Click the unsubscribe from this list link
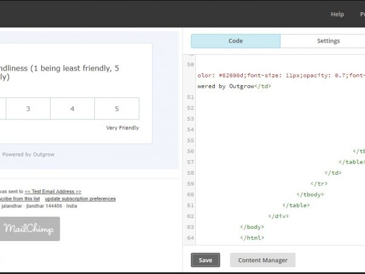365x274 pixels. pos(19,198)
